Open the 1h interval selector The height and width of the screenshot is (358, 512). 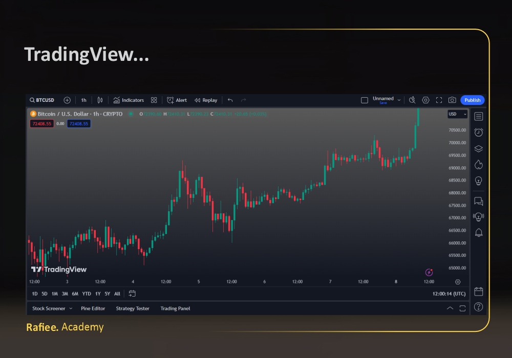[83, 100]
